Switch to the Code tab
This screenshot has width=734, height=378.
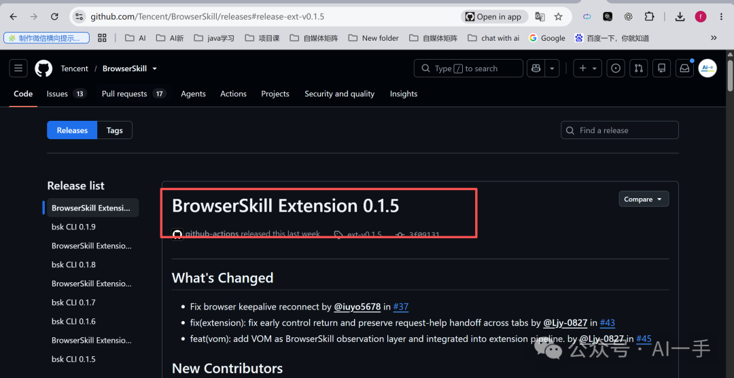[23, 94]
